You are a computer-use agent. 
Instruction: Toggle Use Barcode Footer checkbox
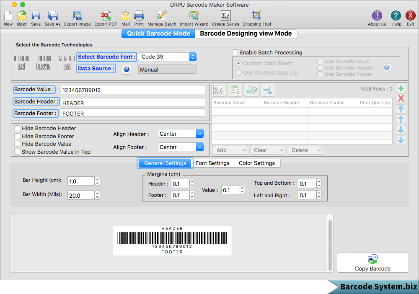tap(320, 74)
